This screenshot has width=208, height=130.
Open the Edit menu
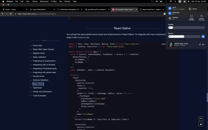(x=22, y=2)
